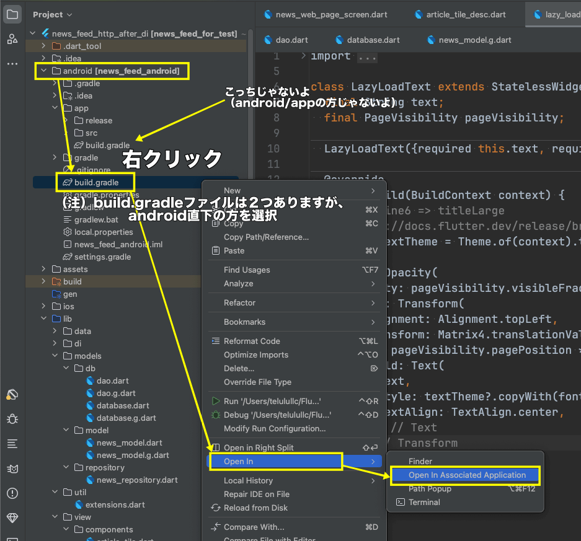581x541 pixels.
Task: Choose Repair IDE on File
Action: pyautogui.click(x=294, y=495)
